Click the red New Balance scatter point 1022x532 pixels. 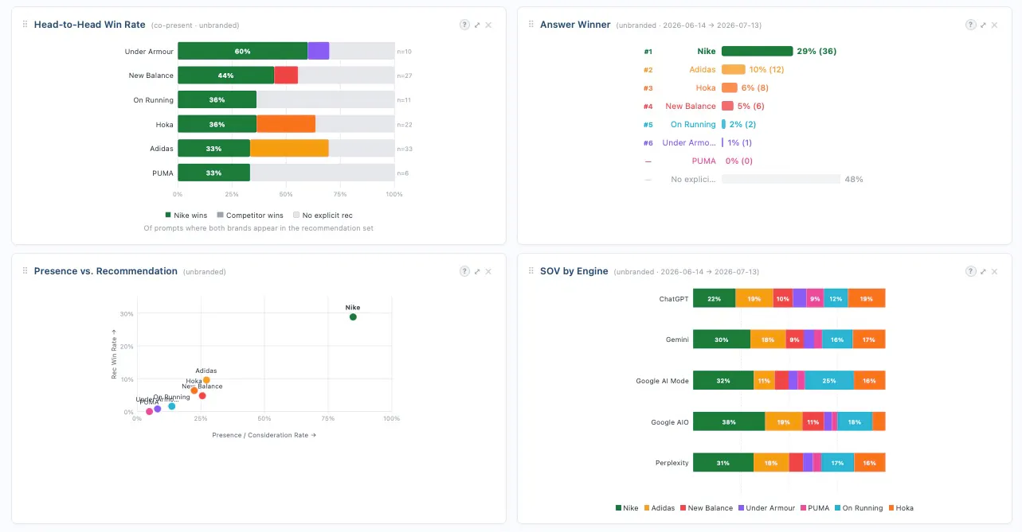click(x=202, y=396)
